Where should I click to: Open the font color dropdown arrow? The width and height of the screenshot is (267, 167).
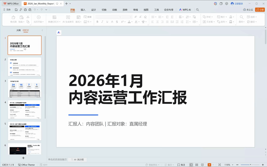(132, 22)
